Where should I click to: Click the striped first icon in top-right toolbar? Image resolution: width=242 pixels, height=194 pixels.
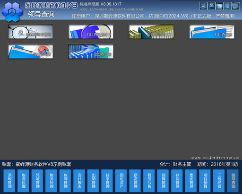[x=203, y=6]
